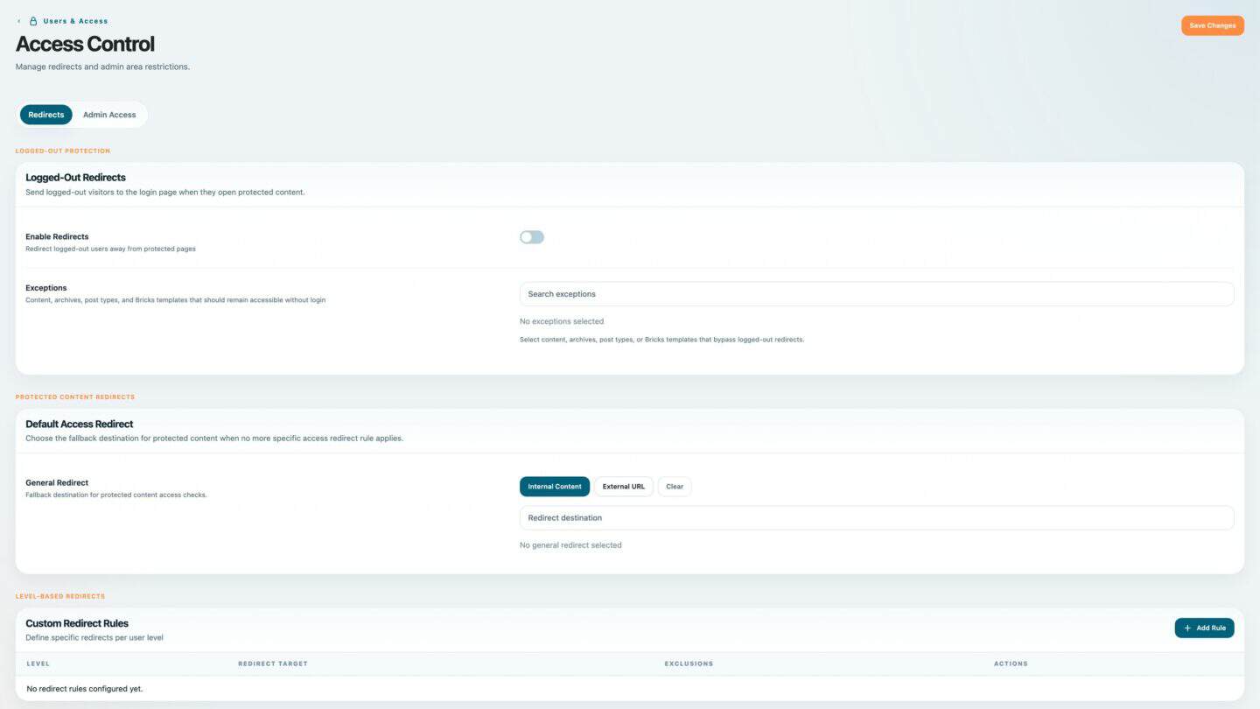Open the Users & Access breadcrumb link
1260x709 pixels.
click(x=75, y=21)
